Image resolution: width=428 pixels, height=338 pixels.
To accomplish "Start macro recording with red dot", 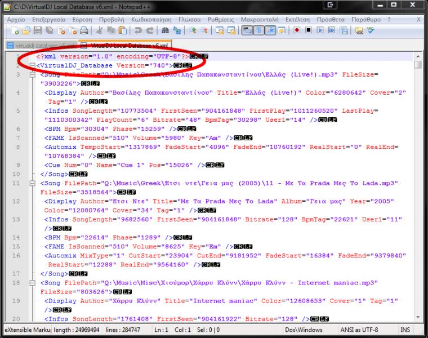I will 297,30.
